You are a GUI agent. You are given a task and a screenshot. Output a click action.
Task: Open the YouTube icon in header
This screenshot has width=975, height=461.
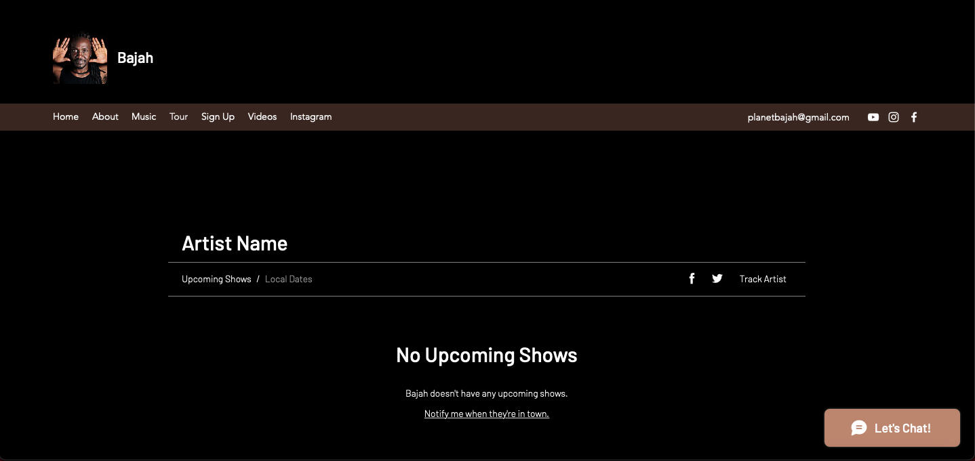click(873, 117)
